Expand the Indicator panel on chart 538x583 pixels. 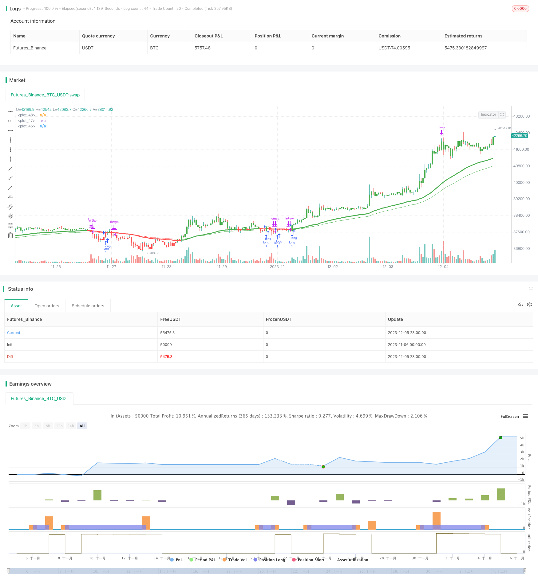click(x=502, y=115)
